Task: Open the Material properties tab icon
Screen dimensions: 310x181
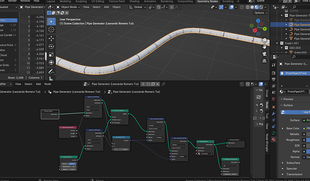Action: pyautogui.click(x=274, y=140)
